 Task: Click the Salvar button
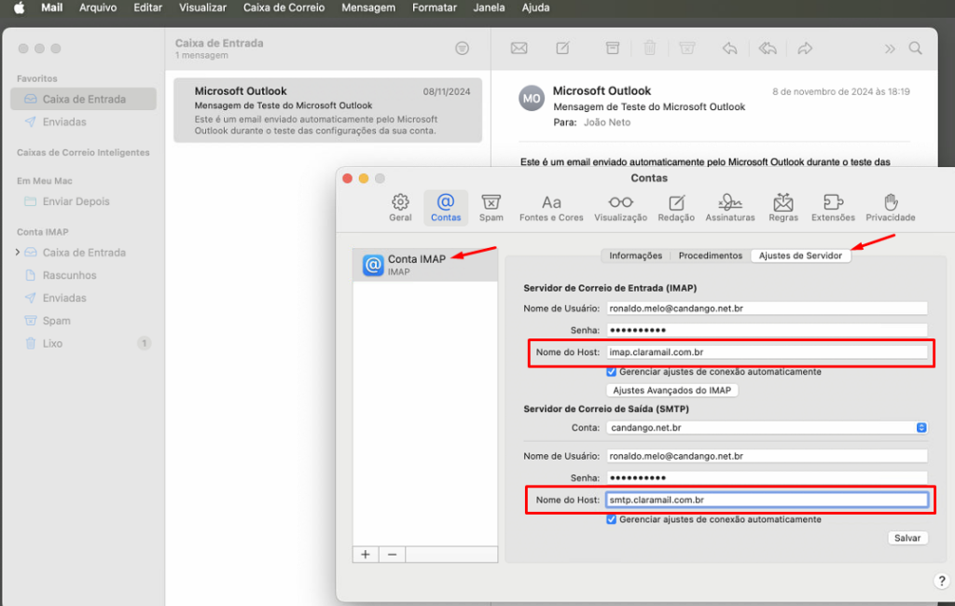(907, 538)
